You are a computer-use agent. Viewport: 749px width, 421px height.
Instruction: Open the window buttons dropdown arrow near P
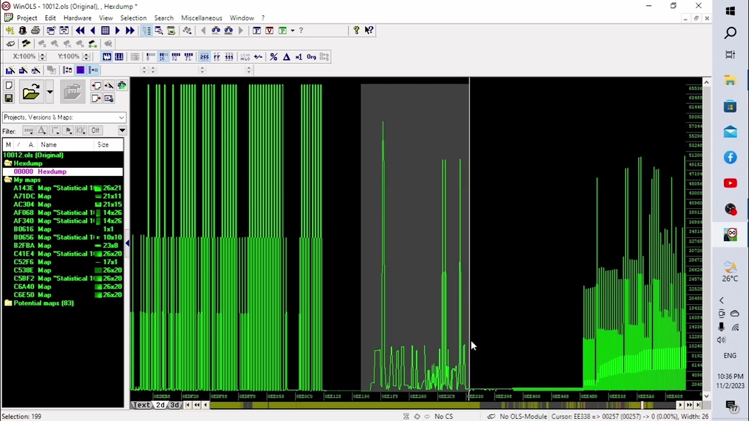pyautogui.click(x=292, y=30)
